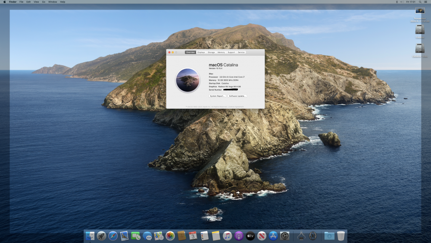Click the Bluetooth menu bar icon
Viewport: 431px width, 243px height.
(397, 2)
